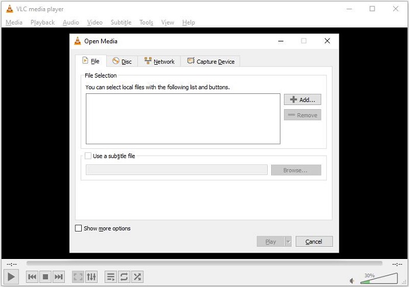Stop playback with the stop icon
This screenshot has height=287, width=409.
click(x=46, y=276)
